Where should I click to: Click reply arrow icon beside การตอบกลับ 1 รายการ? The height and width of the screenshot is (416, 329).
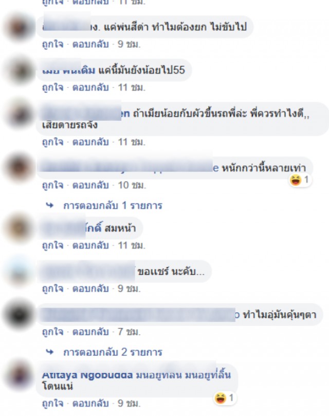tap(50, 205)
